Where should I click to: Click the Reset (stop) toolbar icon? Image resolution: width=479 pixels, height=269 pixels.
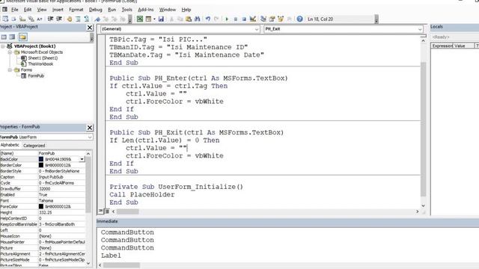click(244, 19)
